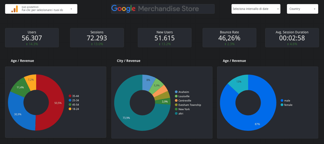
Task: Click the 4.6% change under Avg. Session Duration
Action: (x=292, y=44)
